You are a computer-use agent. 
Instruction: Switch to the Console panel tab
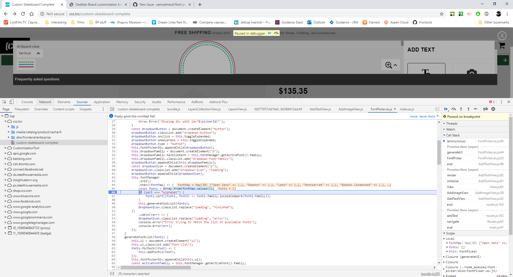click(x=27, y=102)
